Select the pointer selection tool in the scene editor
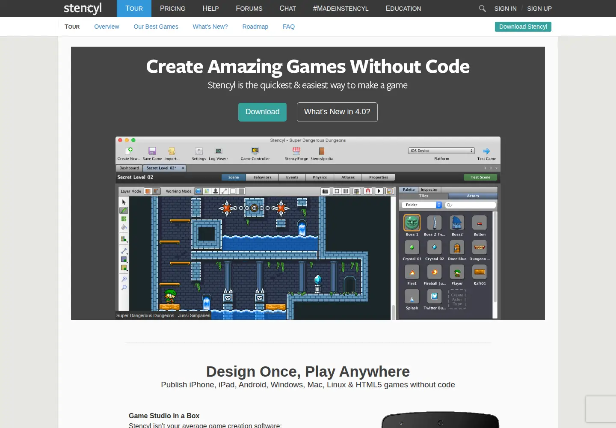The image size is (616, 428). tap(124, 202)
